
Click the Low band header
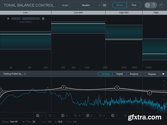click(x=25, y=13)
